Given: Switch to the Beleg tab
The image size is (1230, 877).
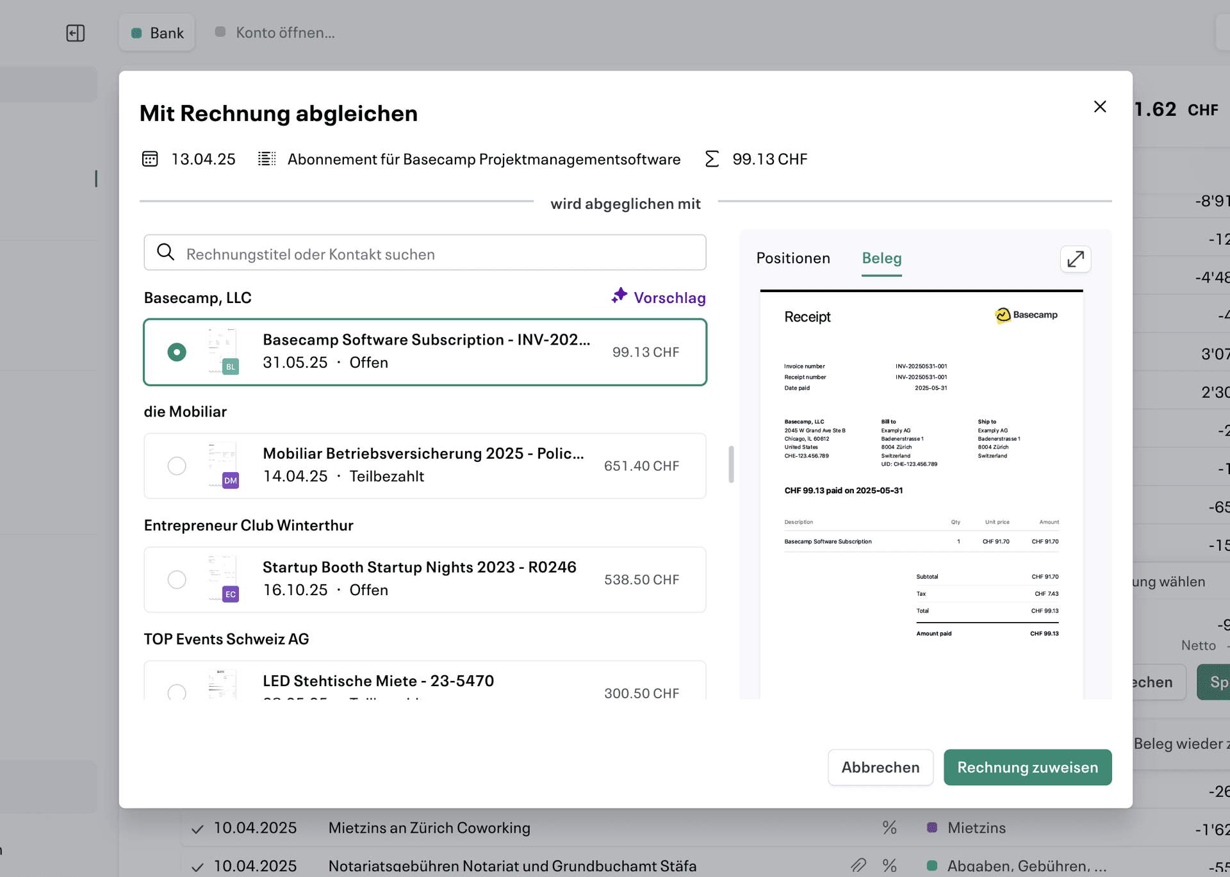Looking at the screenshot, I should (881, 258).
